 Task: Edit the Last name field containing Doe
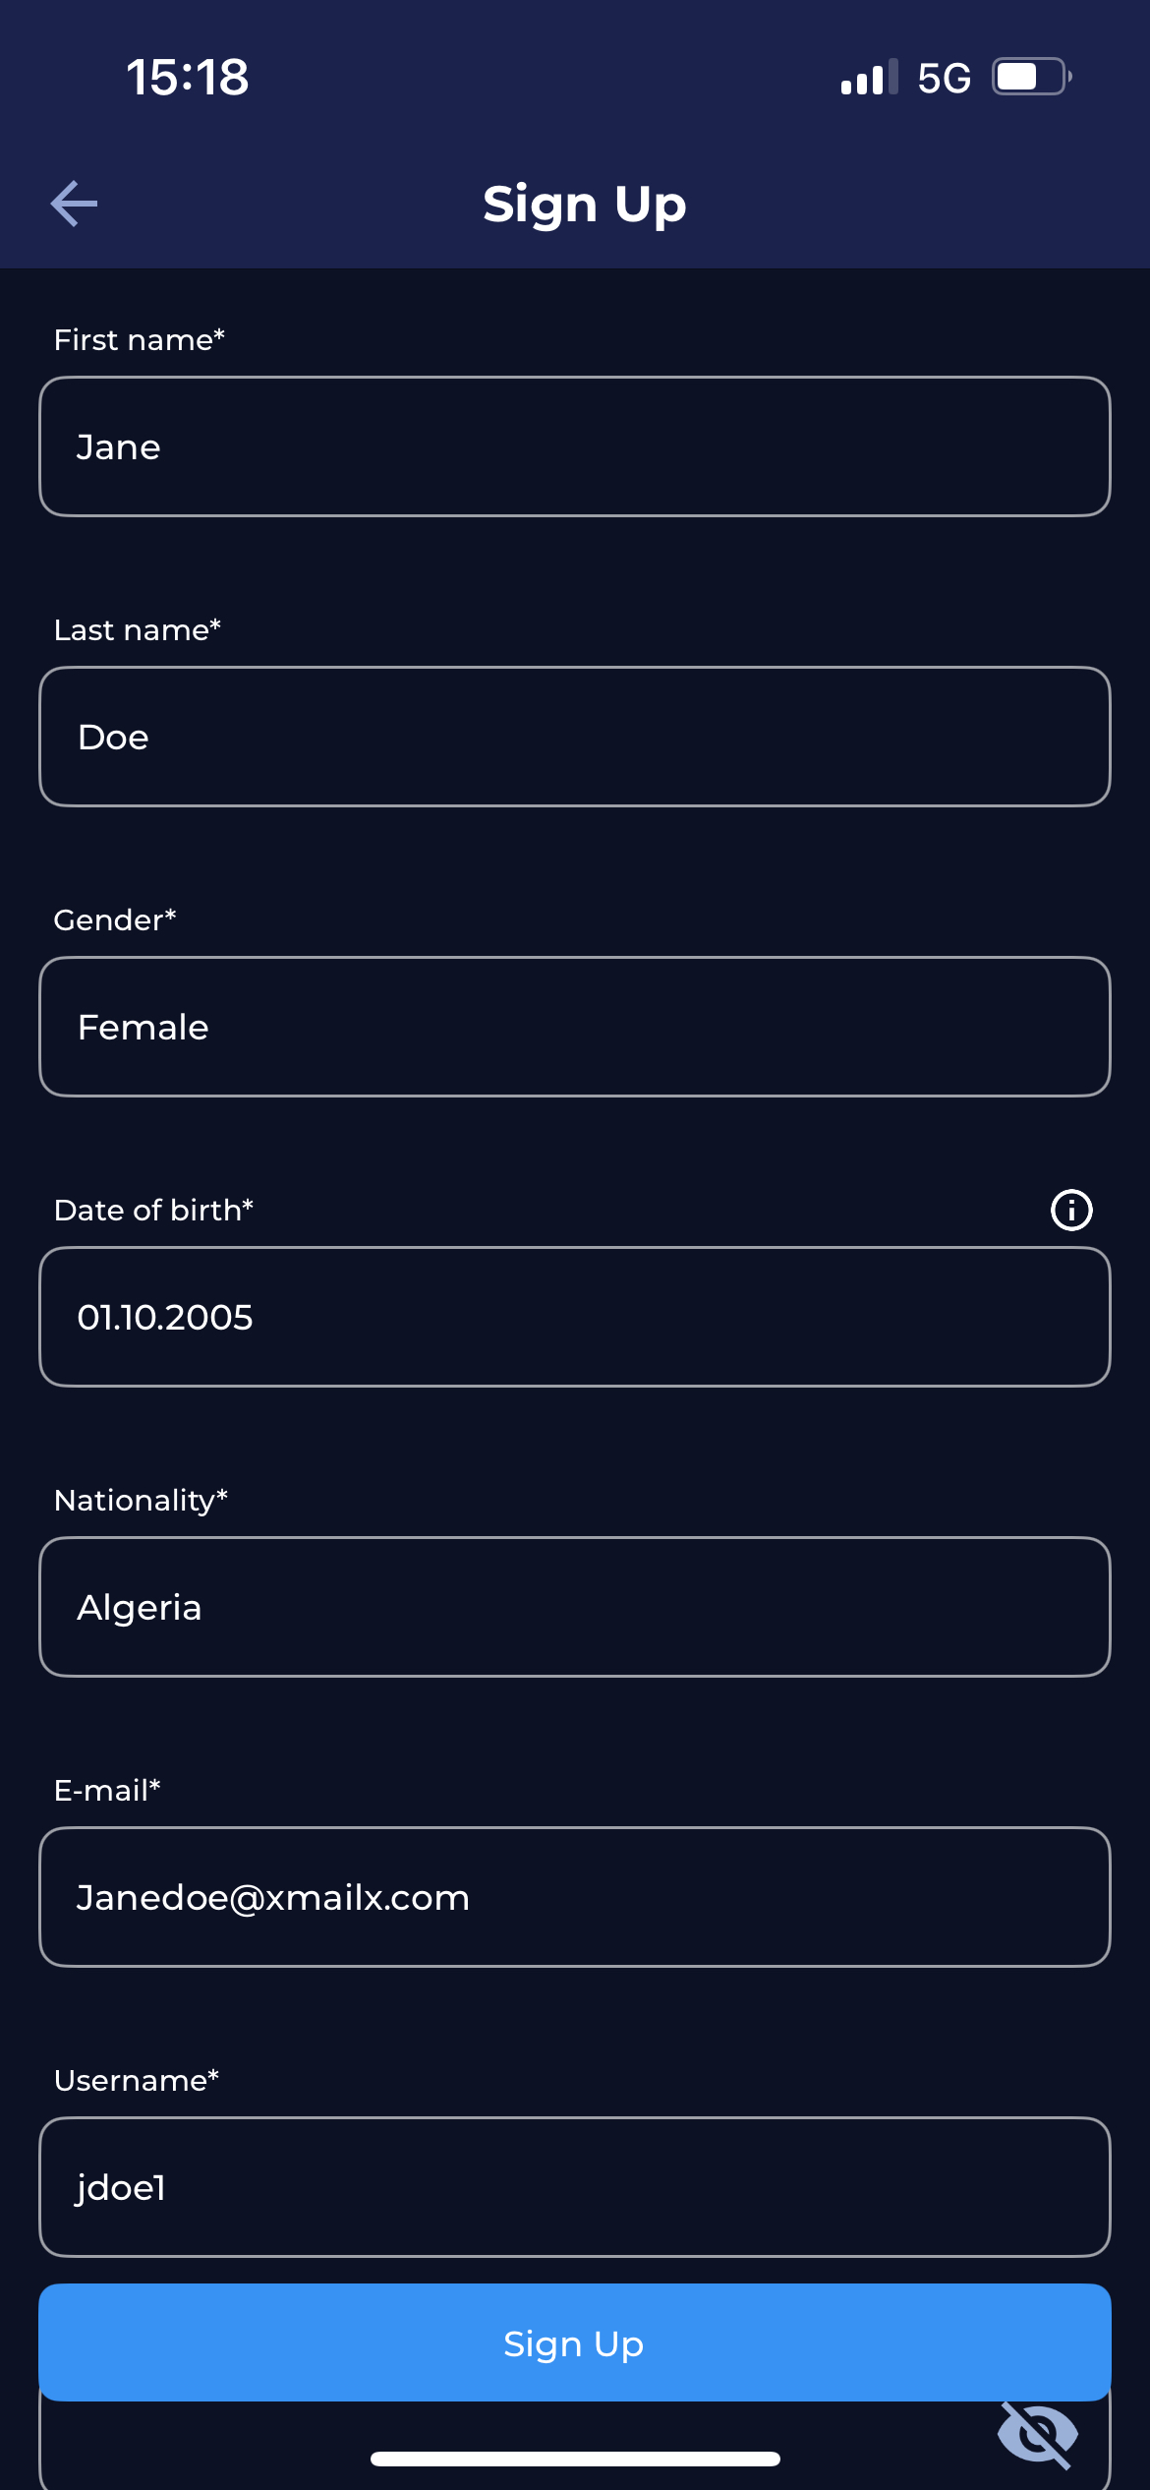(575, 737)
